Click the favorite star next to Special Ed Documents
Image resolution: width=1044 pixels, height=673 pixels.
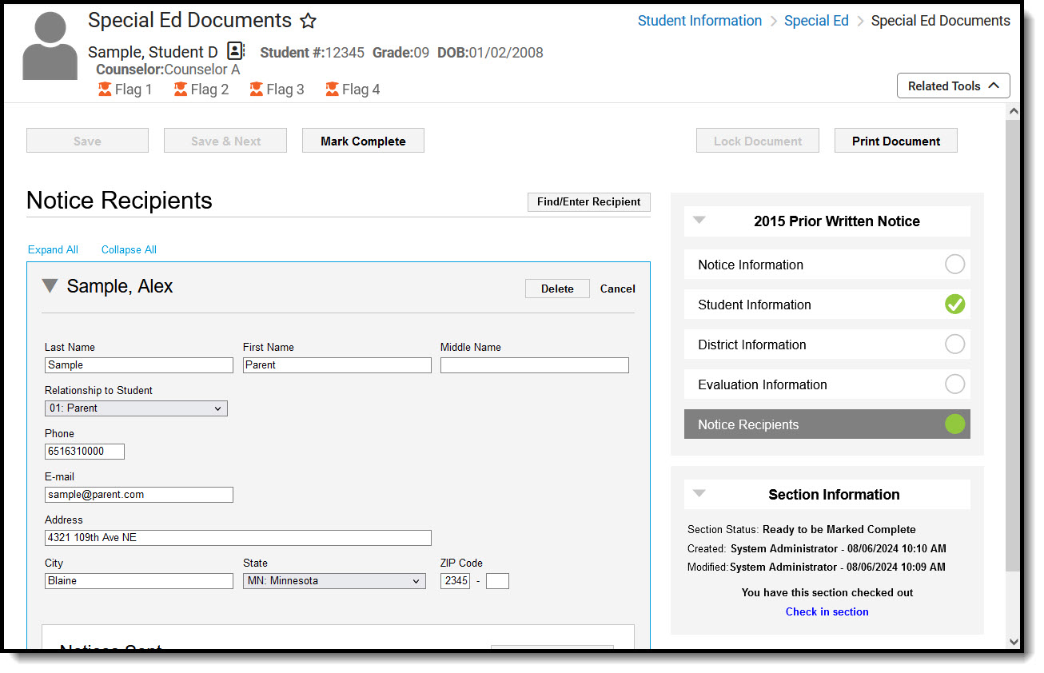tap(308, 21)
